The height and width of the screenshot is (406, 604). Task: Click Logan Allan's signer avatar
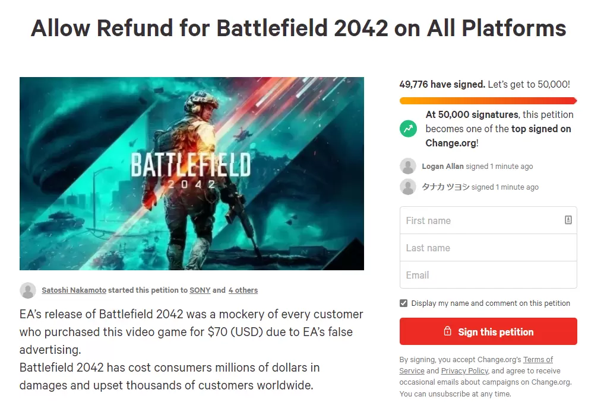408,167
